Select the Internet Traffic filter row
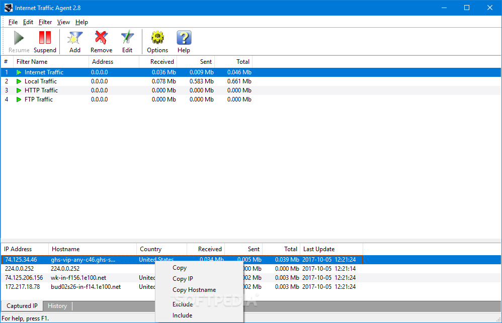Viewport: 502px width, 323px height. 251,72
